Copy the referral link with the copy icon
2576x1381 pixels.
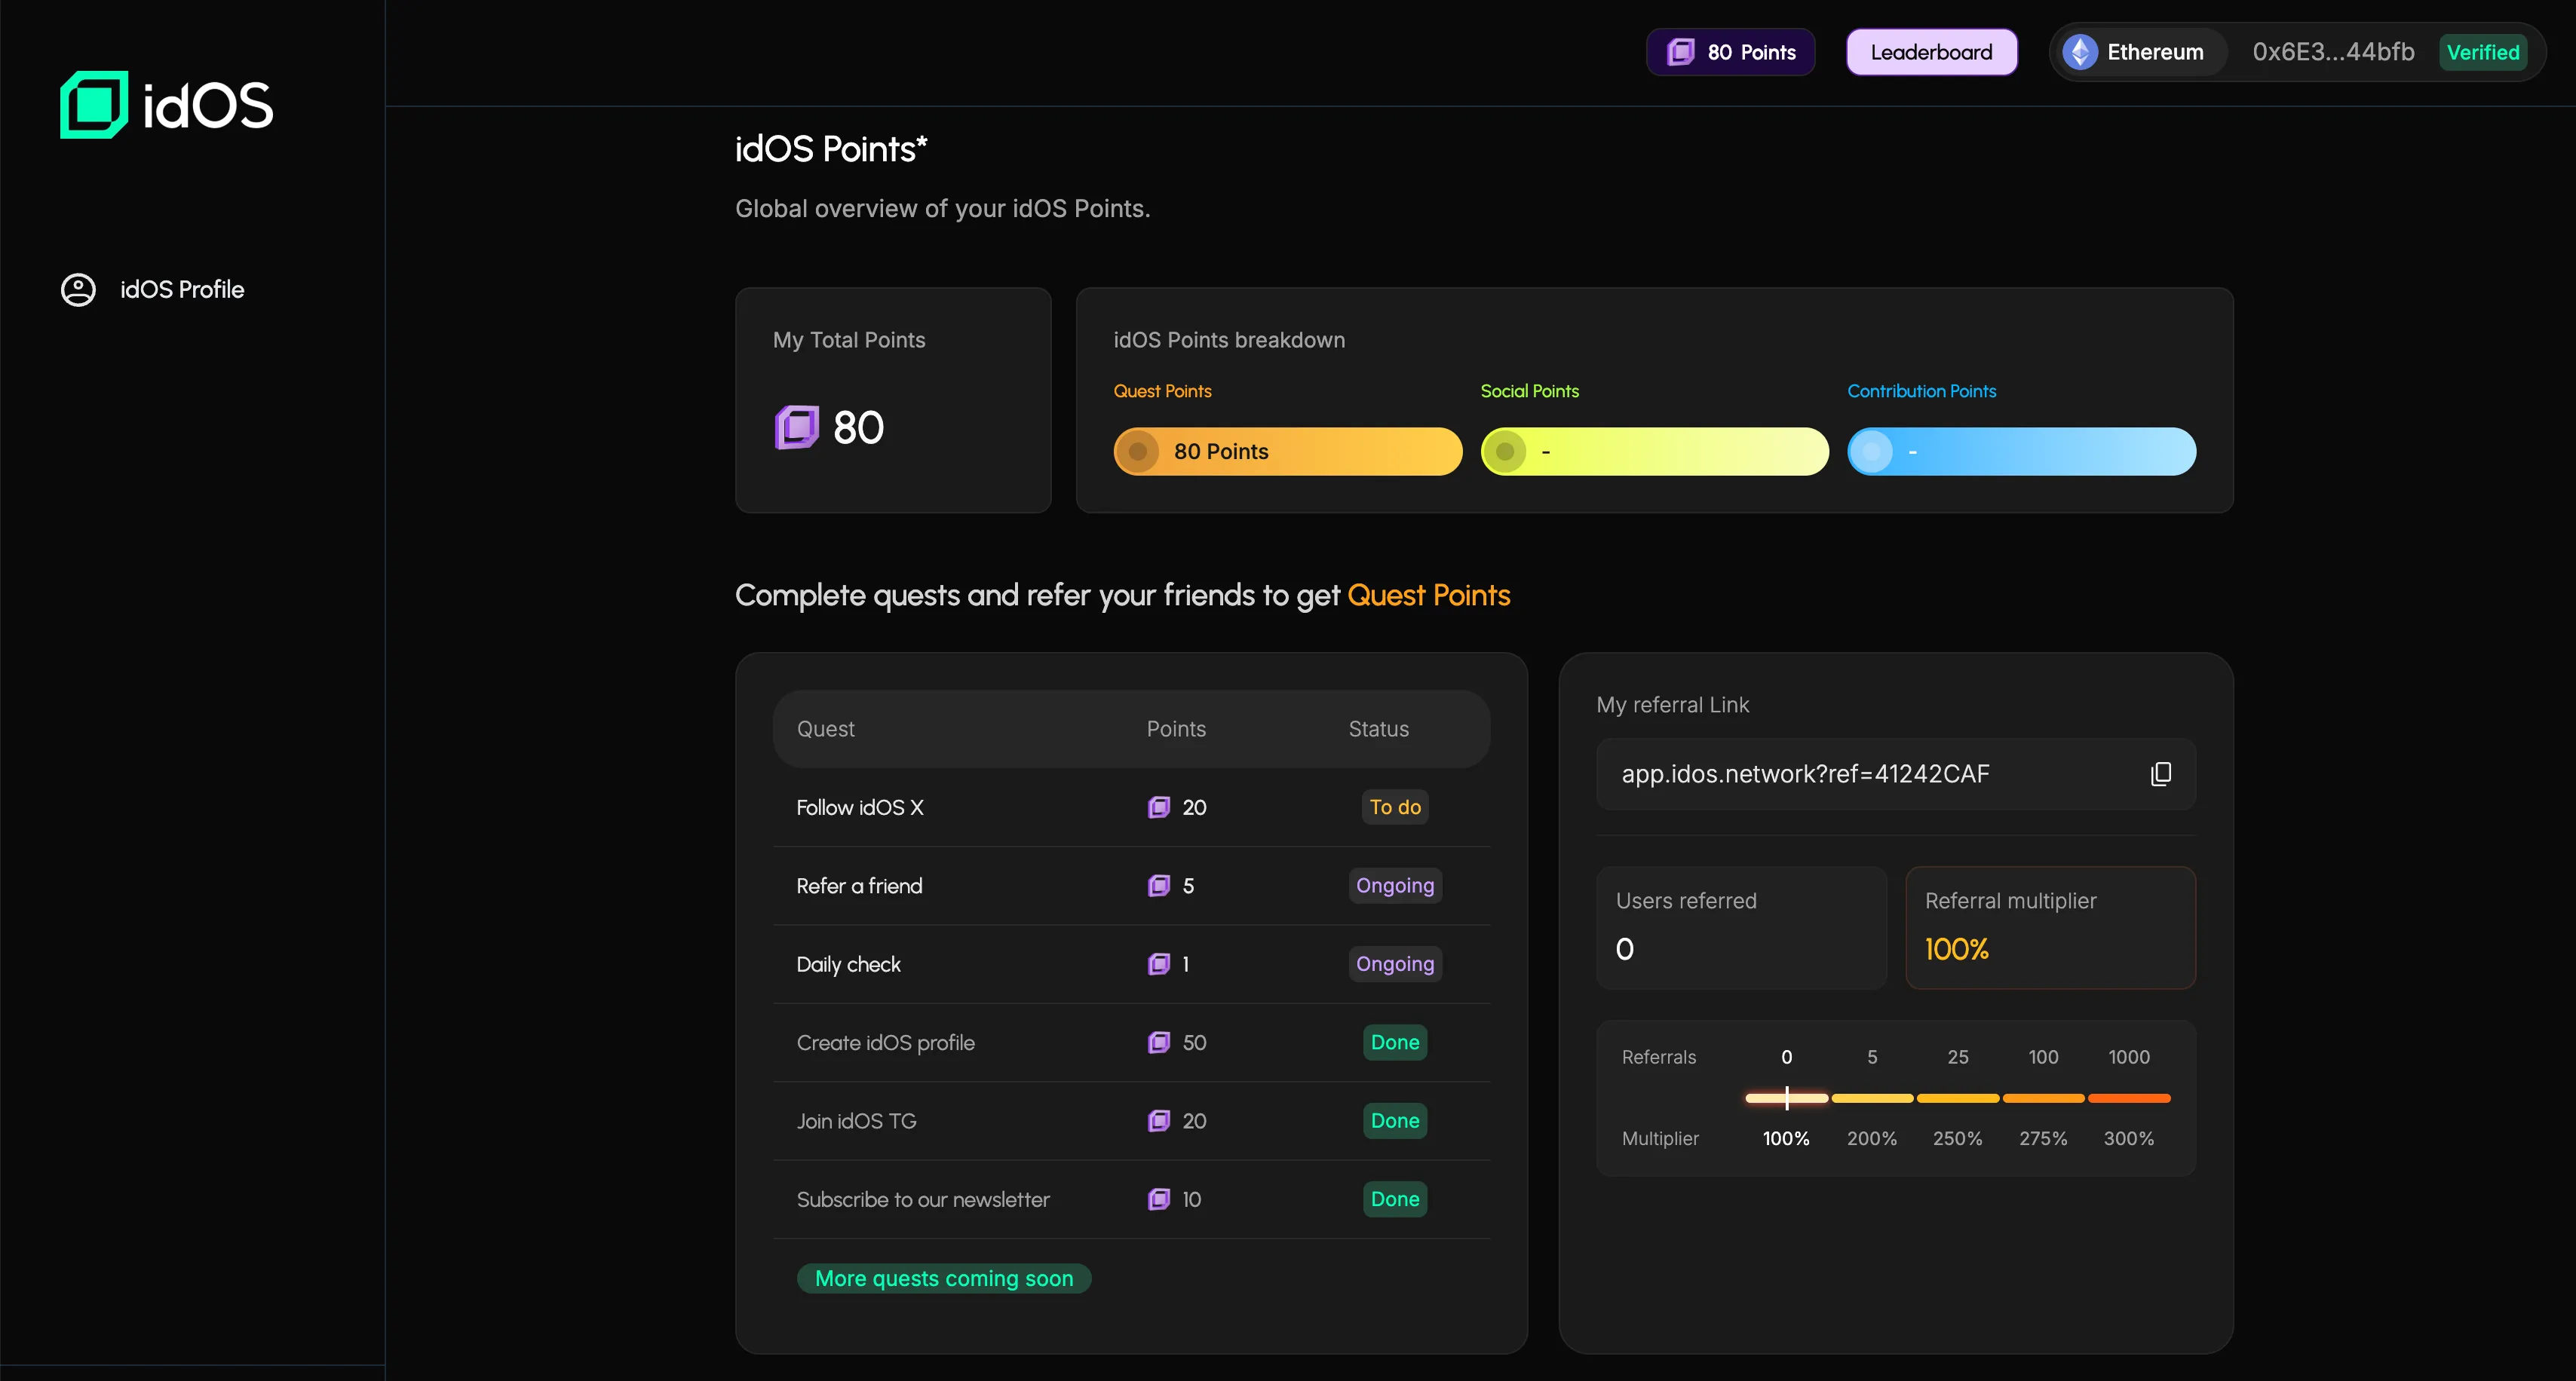[x=2160, y=773]
